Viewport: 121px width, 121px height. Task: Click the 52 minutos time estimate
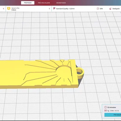pos(112,107)
